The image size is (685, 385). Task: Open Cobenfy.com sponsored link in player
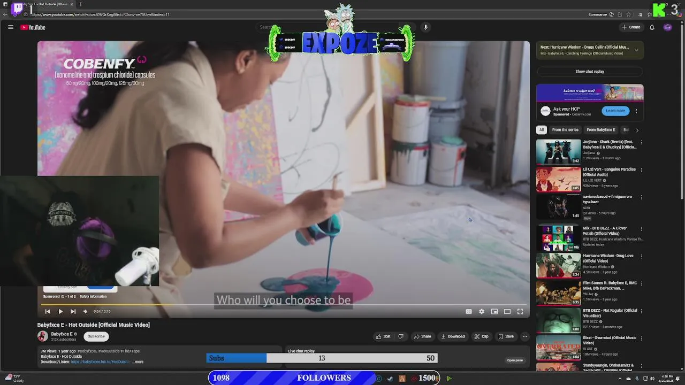tap(67, 288)
